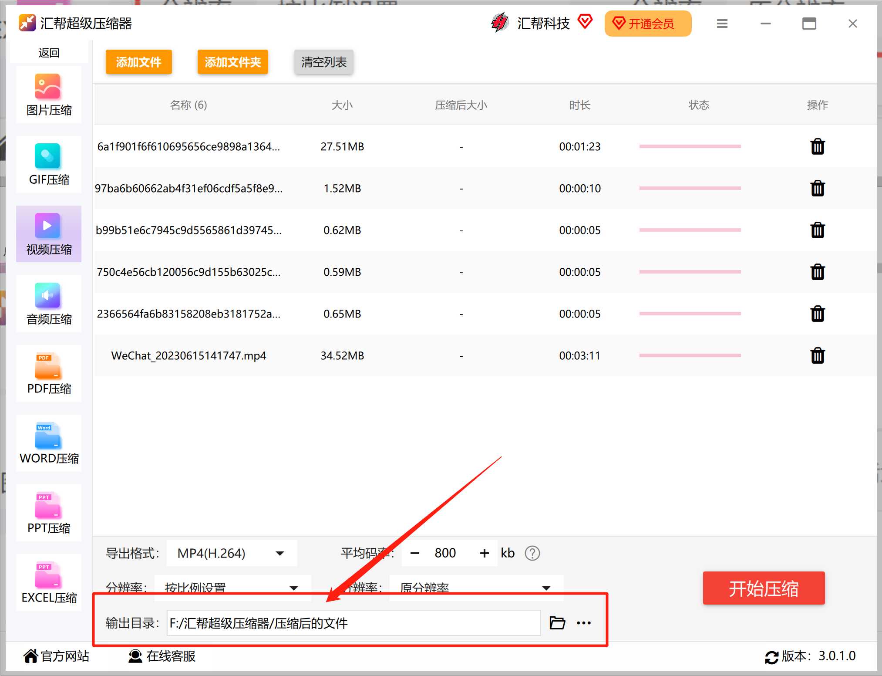
Task: Select file 6a1f901f6f610695656ce9898a1364...
Action: (x=189, y=146)
